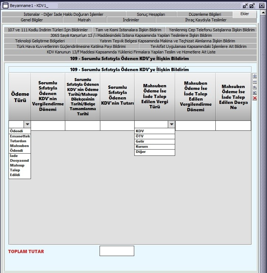Click the minimize-to-icon button in title bar
267x273 pixels.
[x=245, y=6]
